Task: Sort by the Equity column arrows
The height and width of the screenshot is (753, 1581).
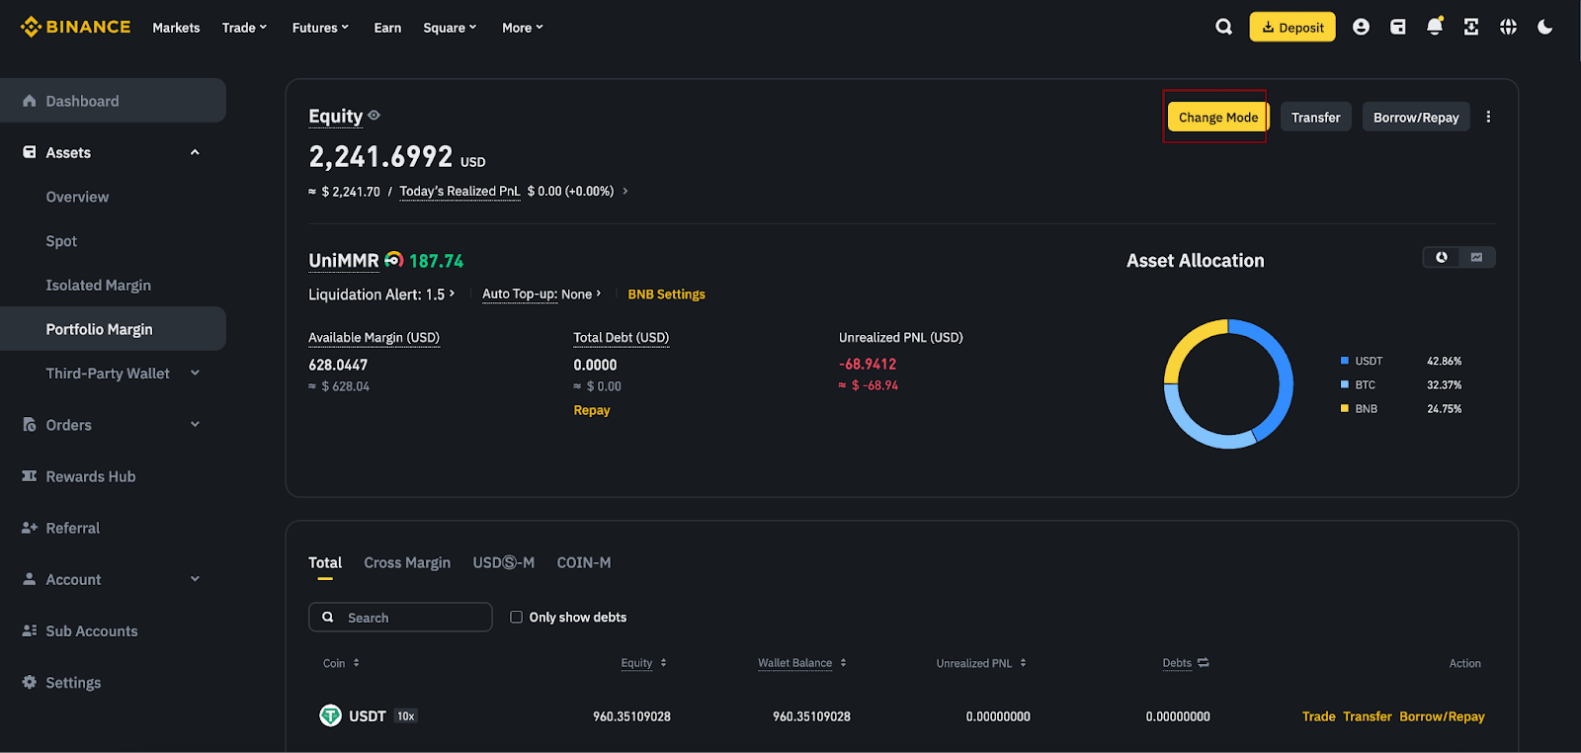Action: (x=664, y=663)
